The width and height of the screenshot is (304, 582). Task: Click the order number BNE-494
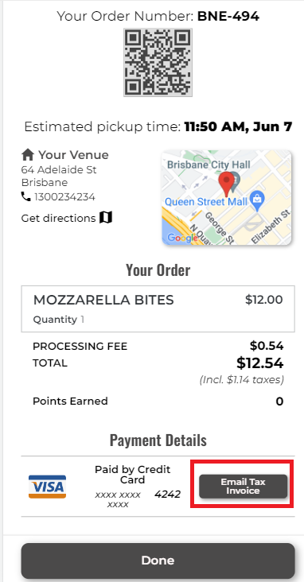coord(228,16)
